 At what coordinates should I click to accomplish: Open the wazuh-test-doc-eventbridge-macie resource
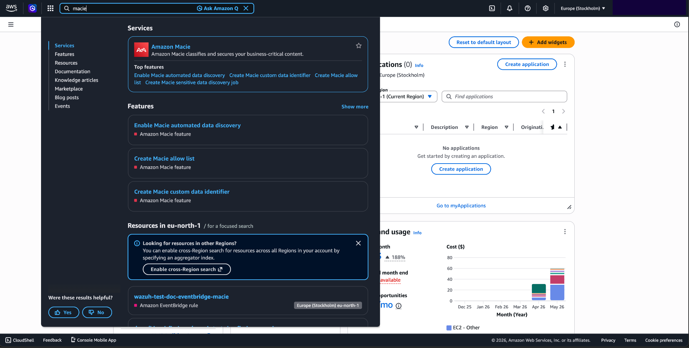[x=181, y=297]
